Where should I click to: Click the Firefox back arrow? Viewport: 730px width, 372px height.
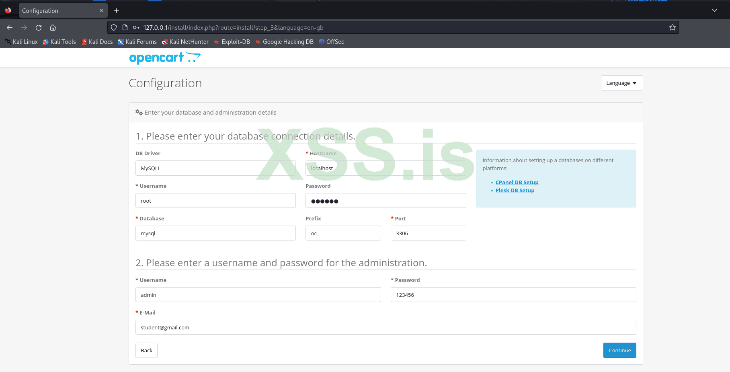click(x=10, y=27)
